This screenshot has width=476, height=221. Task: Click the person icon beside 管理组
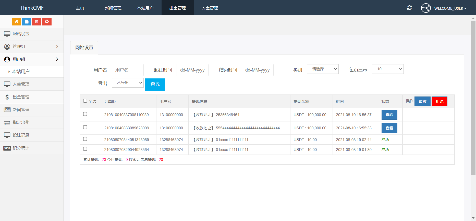pos(7,47)
